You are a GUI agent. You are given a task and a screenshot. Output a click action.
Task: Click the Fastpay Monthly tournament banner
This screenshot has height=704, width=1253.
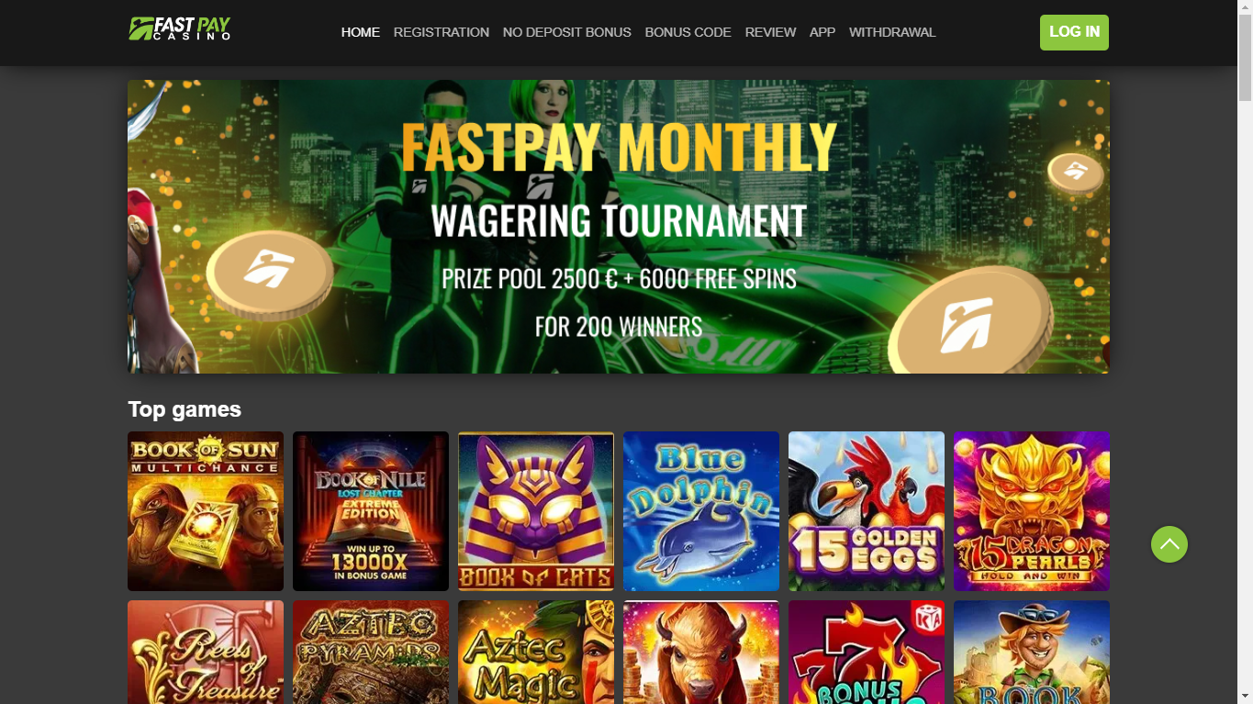click(619, 227)
